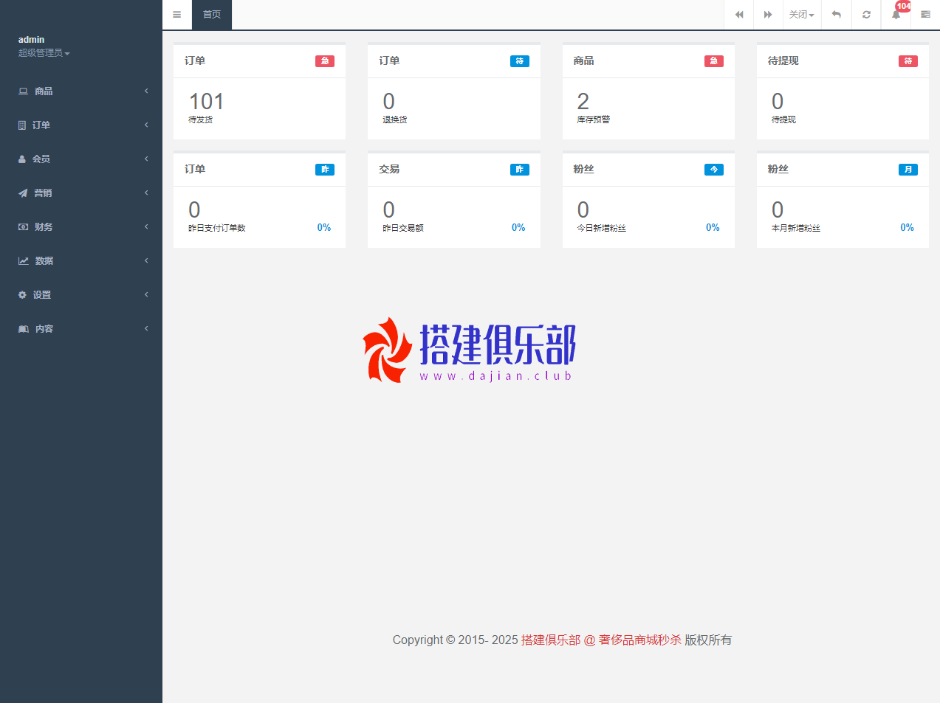
Task: Open the 财务 sidebar menu label
Action: coord(44,227)
